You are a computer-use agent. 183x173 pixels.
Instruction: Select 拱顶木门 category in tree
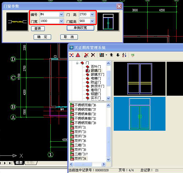[97, 86]
